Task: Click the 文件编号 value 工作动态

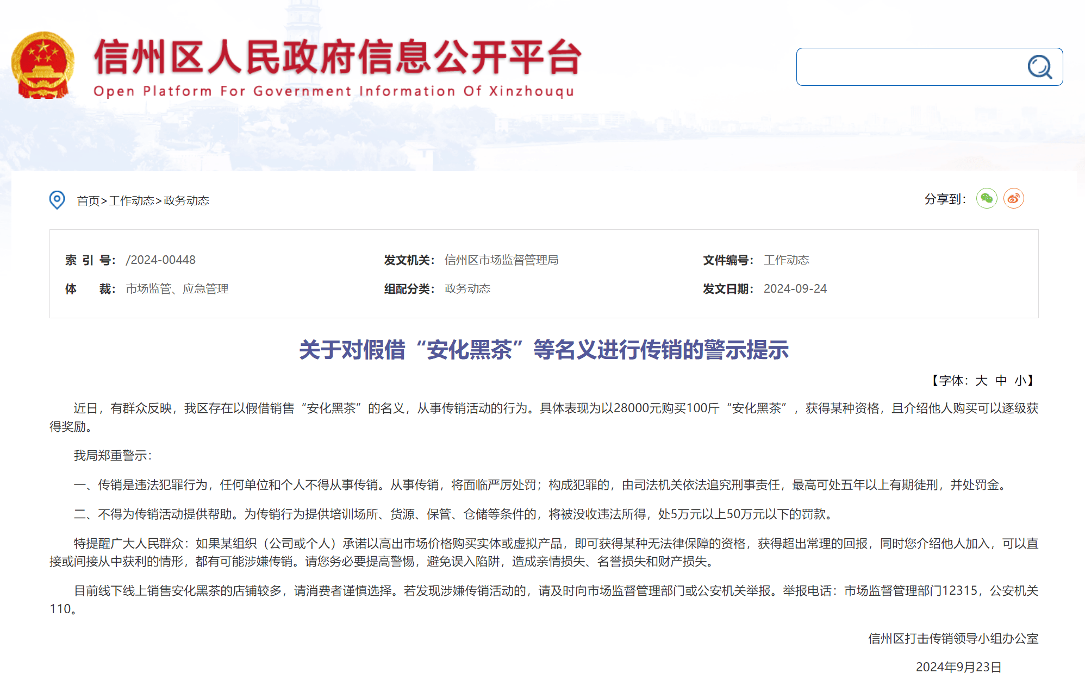Action: tap(786, 260)
